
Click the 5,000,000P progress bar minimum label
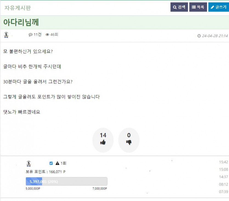[x=33, y=189]
